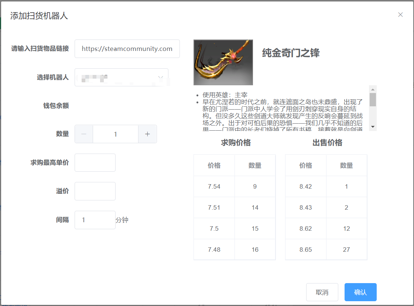Open the 选择机器人 dropdown
The width and height of the screenshot is (414, 306).
click(122, 77)
